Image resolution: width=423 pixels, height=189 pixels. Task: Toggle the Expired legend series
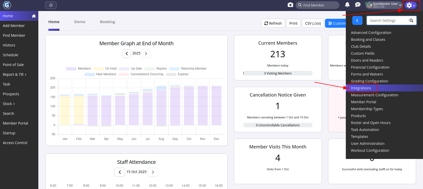point(177,74)
